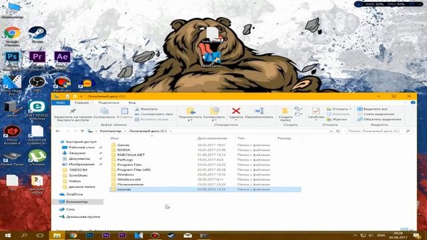The height and width of the screenshot is (240, 427).
Task: Open Task View on the taskbar
Action: [40, 235]
